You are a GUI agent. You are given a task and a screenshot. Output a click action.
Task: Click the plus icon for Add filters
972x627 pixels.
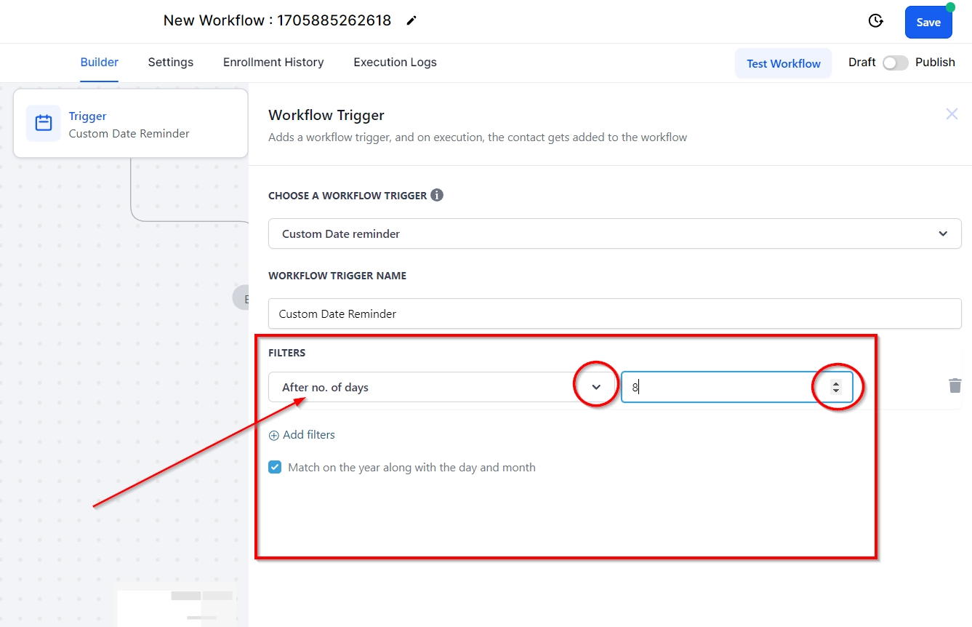click(x=274, y=435)
